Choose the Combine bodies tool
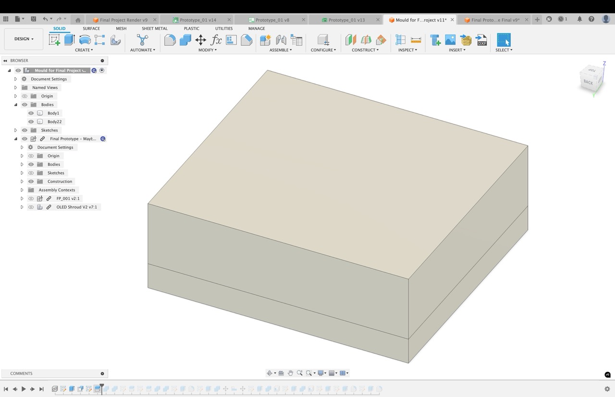The image size is (615, 397). [185, 40]
